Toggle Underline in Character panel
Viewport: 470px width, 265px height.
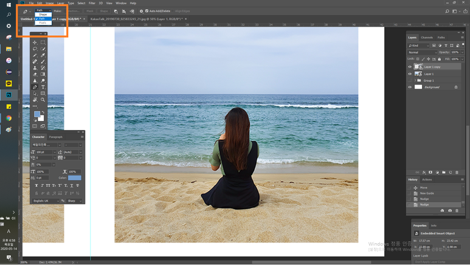pos(72,185)
